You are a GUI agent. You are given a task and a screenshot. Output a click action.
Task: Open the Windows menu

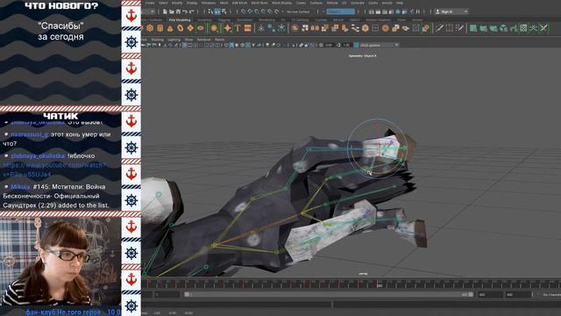209,3
